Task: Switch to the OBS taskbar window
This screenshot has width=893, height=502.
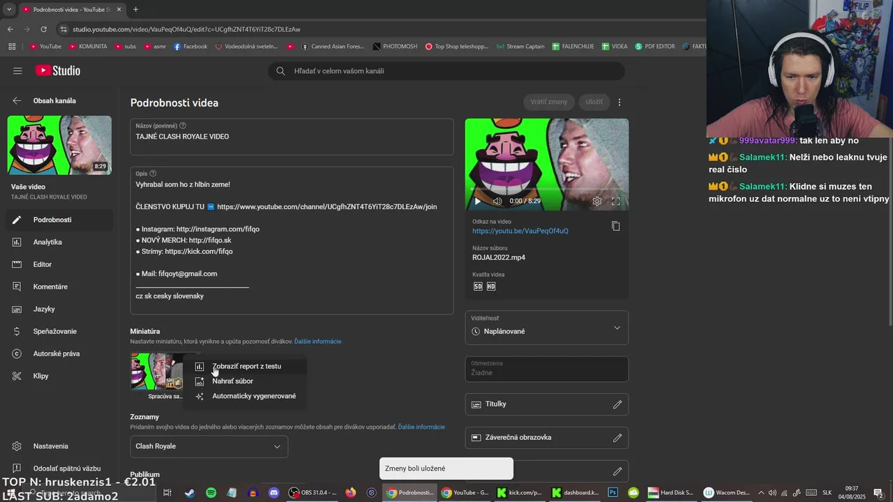Action: (x=313, y=493)
